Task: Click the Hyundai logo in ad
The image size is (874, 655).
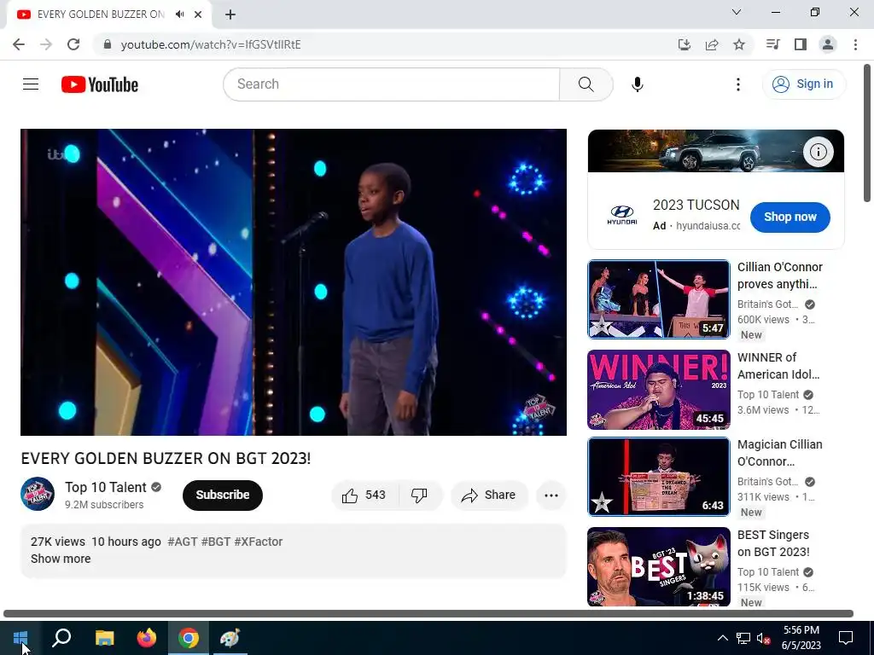Action: point(621,216)
